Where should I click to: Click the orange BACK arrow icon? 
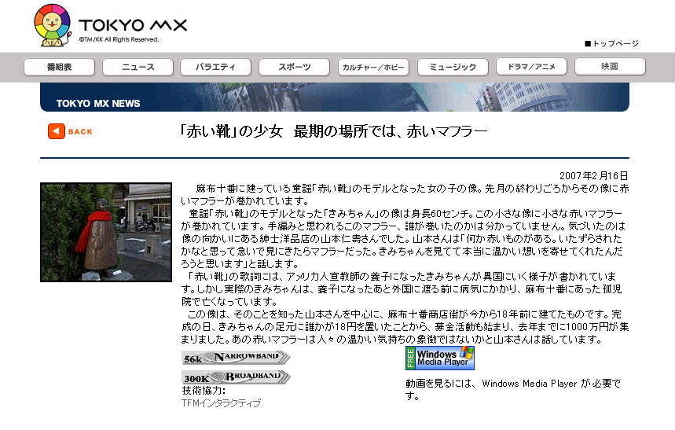coord(57,131)
